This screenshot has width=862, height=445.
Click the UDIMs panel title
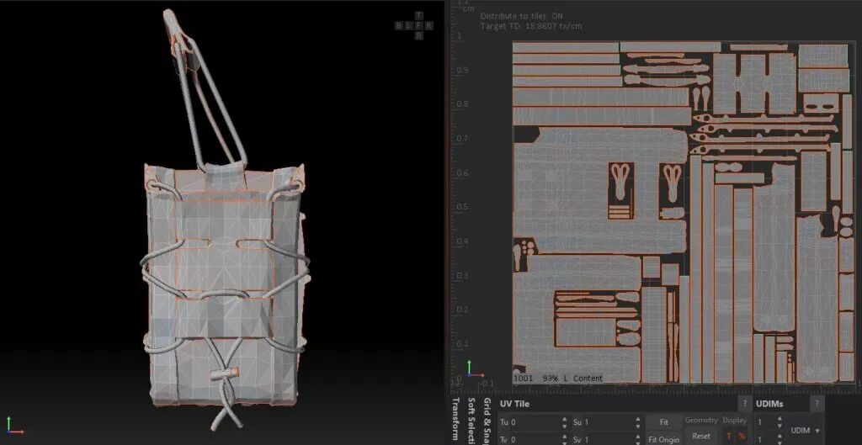[771, 404]
